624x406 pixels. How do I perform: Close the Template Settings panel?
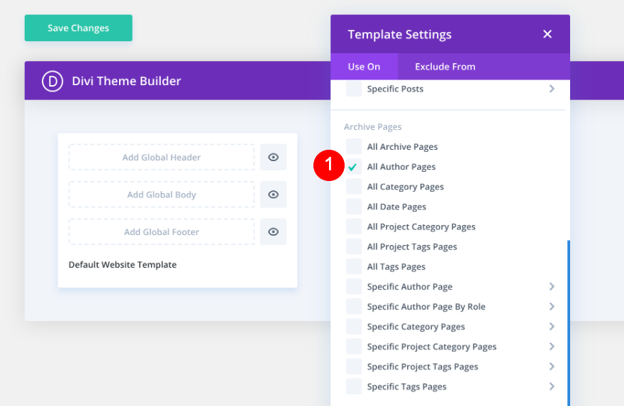coord(547,34)
